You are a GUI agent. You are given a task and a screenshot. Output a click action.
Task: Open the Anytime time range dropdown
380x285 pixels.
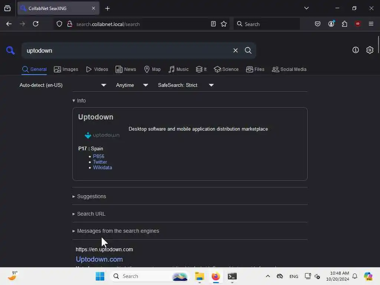132,85
